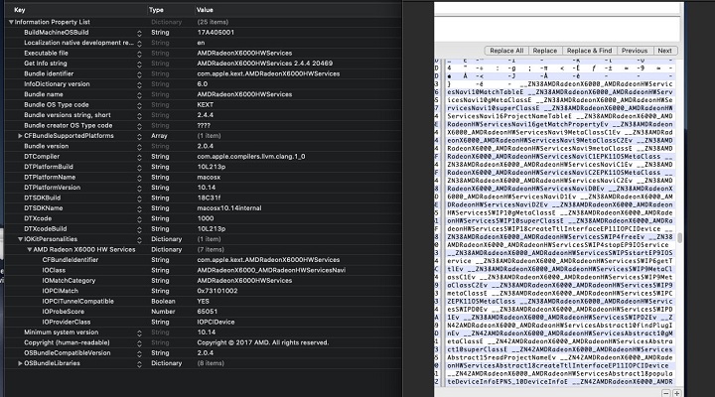Image resolution: width=715 pixels, height=397 pixels.
Task: Click the Replace button
Action: (x=545, y=51)
